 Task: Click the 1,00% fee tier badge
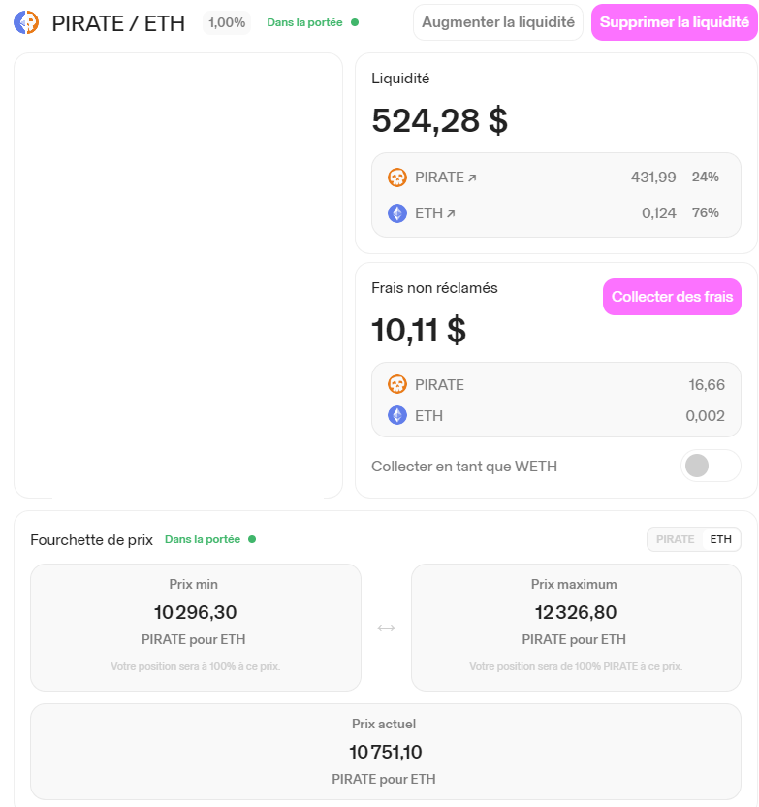227,22
